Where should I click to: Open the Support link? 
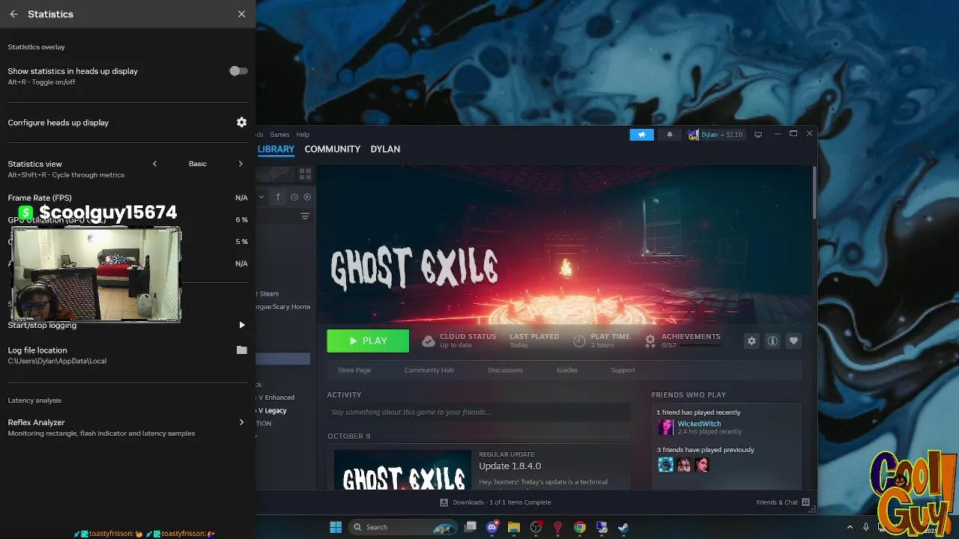point(623,370)
